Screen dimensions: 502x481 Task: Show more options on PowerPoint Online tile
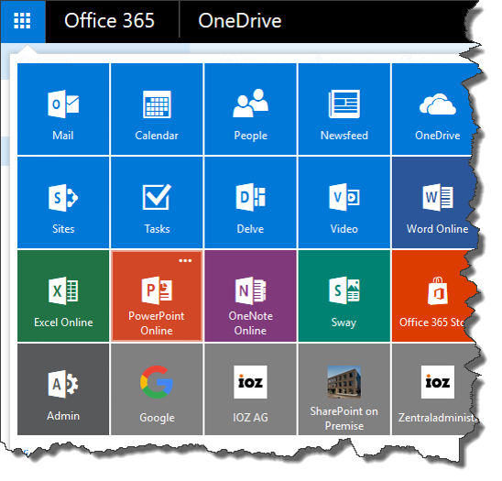tap(185, 261)
